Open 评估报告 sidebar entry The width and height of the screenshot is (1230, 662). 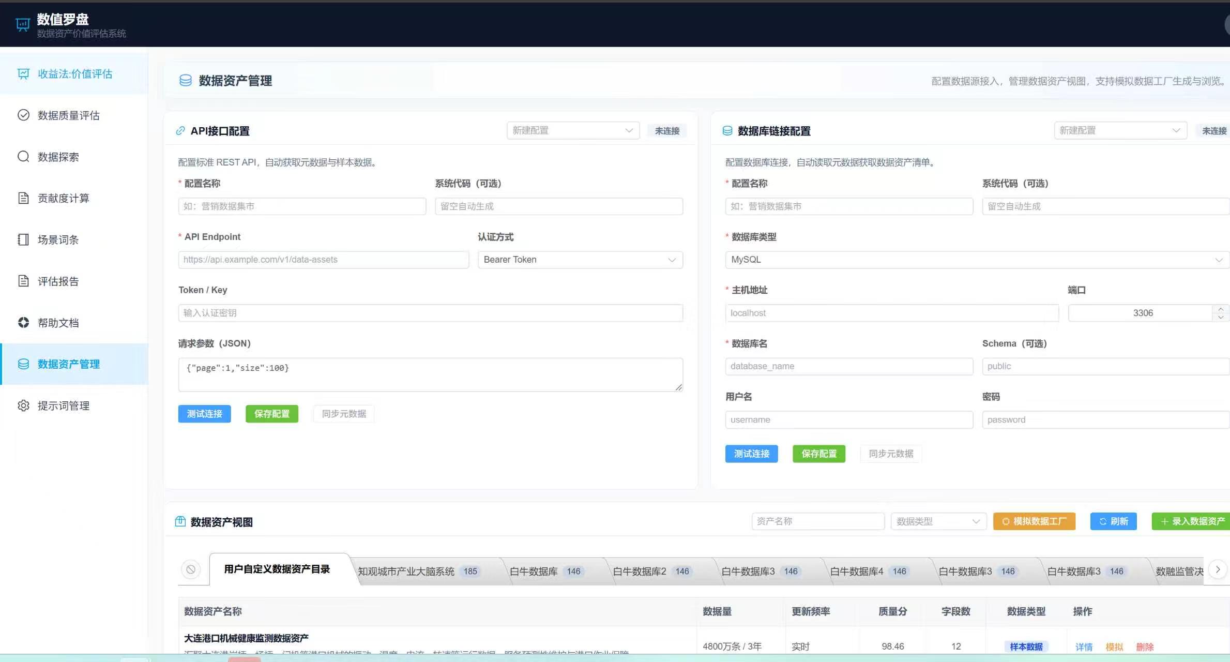pyautogui.click(x=74, y=281)
